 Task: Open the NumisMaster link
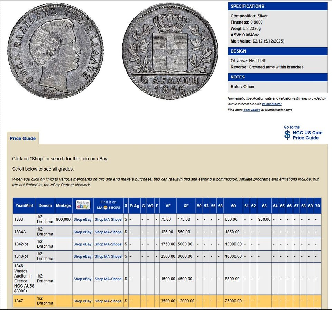coord(272,104)
